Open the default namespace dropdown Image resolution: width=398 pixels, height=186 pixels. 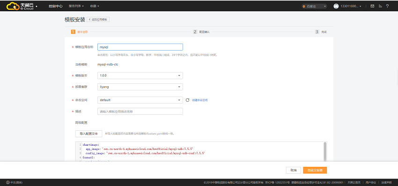[140, 100]
